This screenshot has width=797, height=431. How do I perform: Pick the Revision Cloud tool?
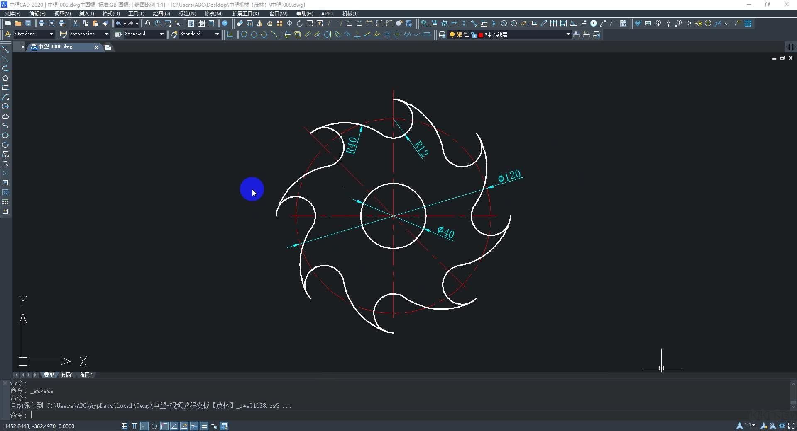click(x=5, y=116)
